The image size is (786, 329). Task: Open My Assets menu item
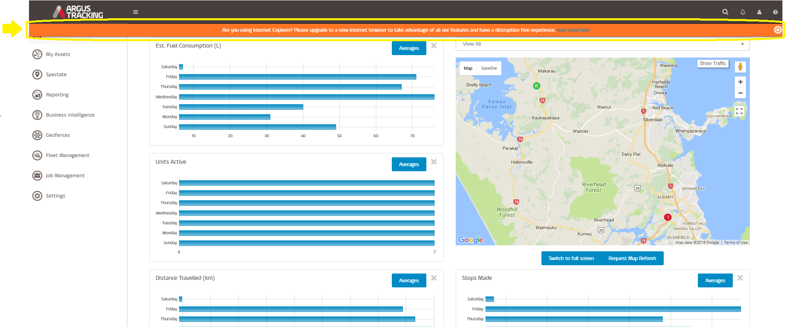(x=58, y=54)
